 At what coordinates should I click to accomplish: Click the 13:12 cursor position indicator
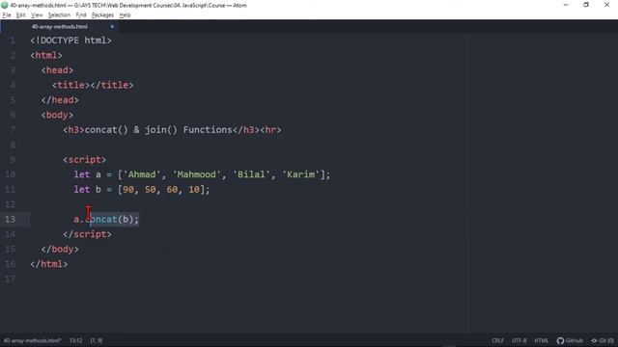75,340
